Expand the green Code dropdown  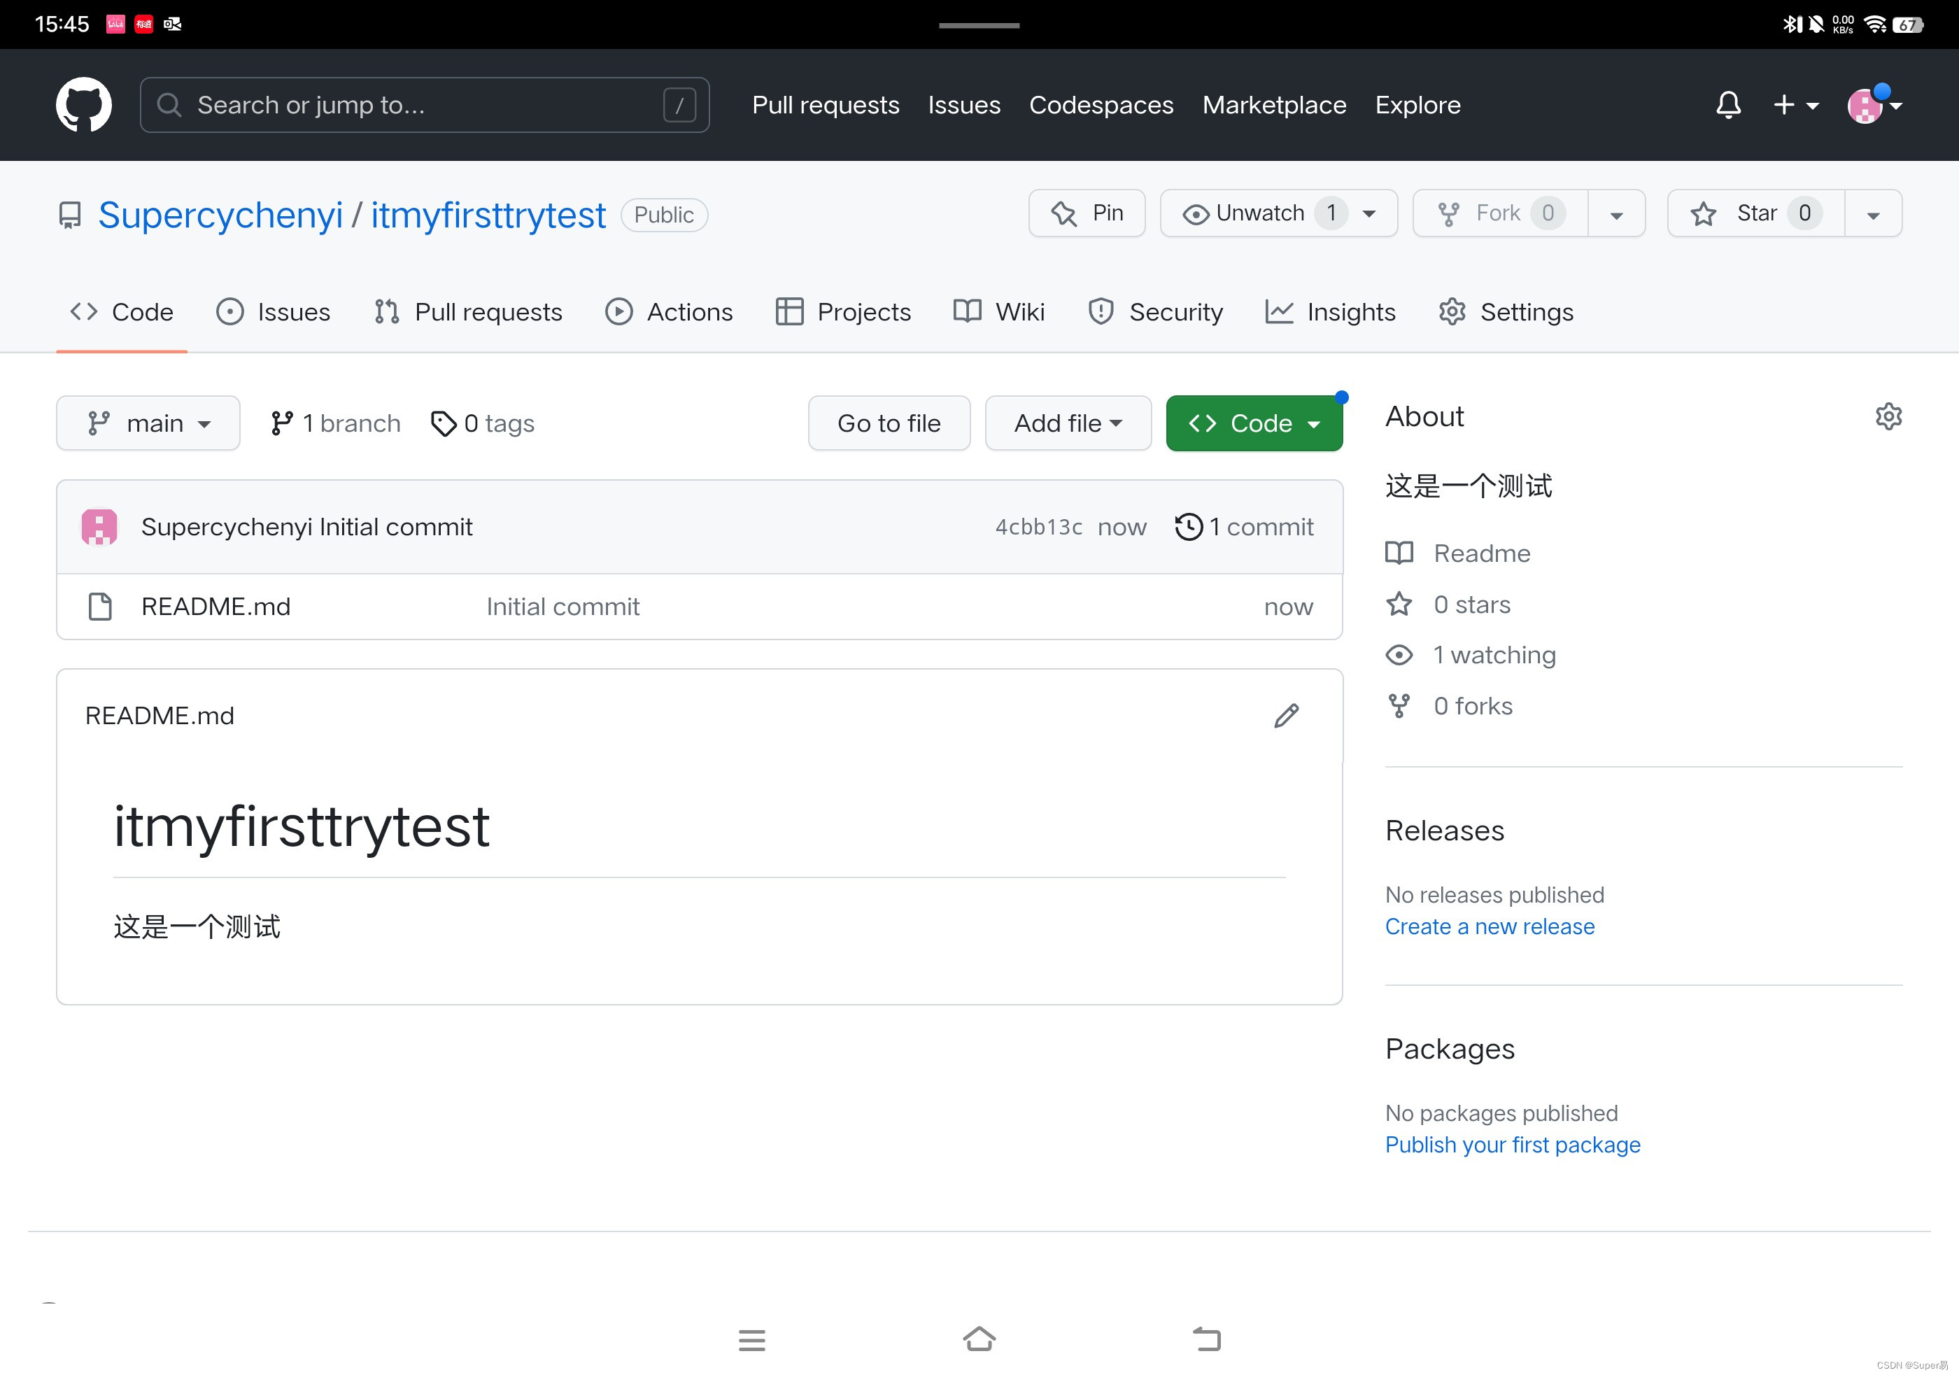(x=1253, y=423)
